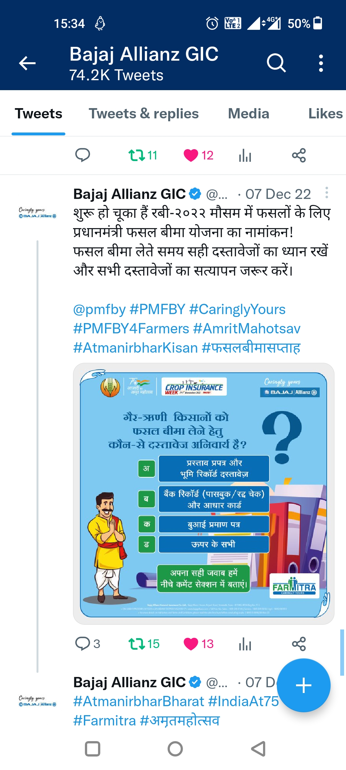
Task: Switch to Tweets & replies tab
Action: [x=144, y=114]
